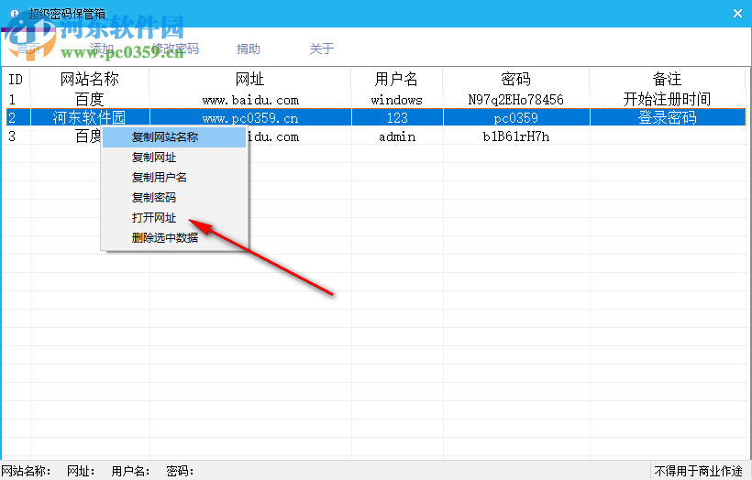The image size is (752, 480).
Task: Select the pc0359 password cell
Action: 516,118
